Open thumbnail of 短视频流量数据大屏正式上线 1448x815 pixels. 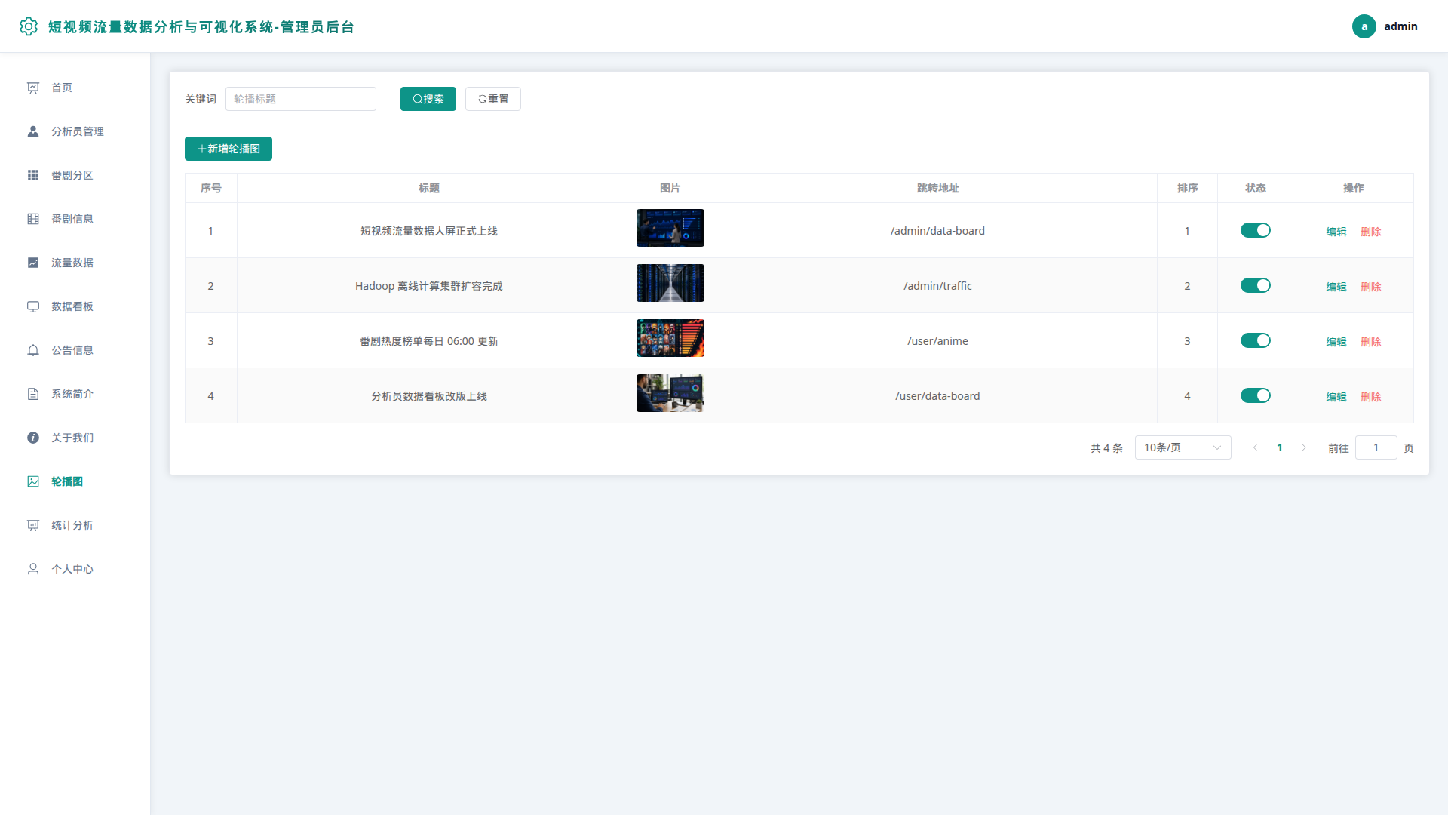coord(670,228)
